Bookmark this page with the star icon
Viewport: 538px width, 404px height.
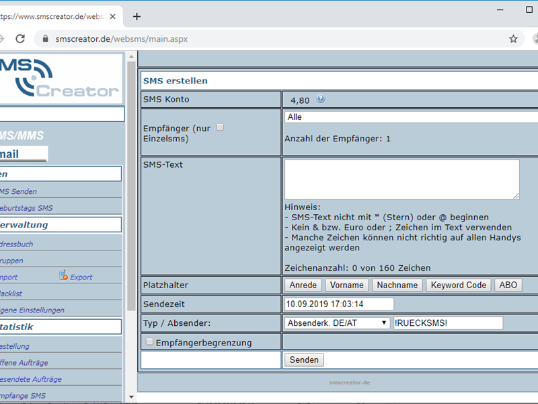pyautogui.click(x=513, y=39)
